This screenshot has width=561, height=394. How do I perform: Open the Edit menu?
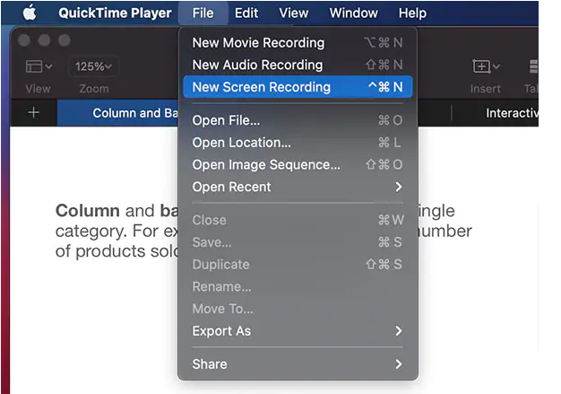tap(246, 13)
